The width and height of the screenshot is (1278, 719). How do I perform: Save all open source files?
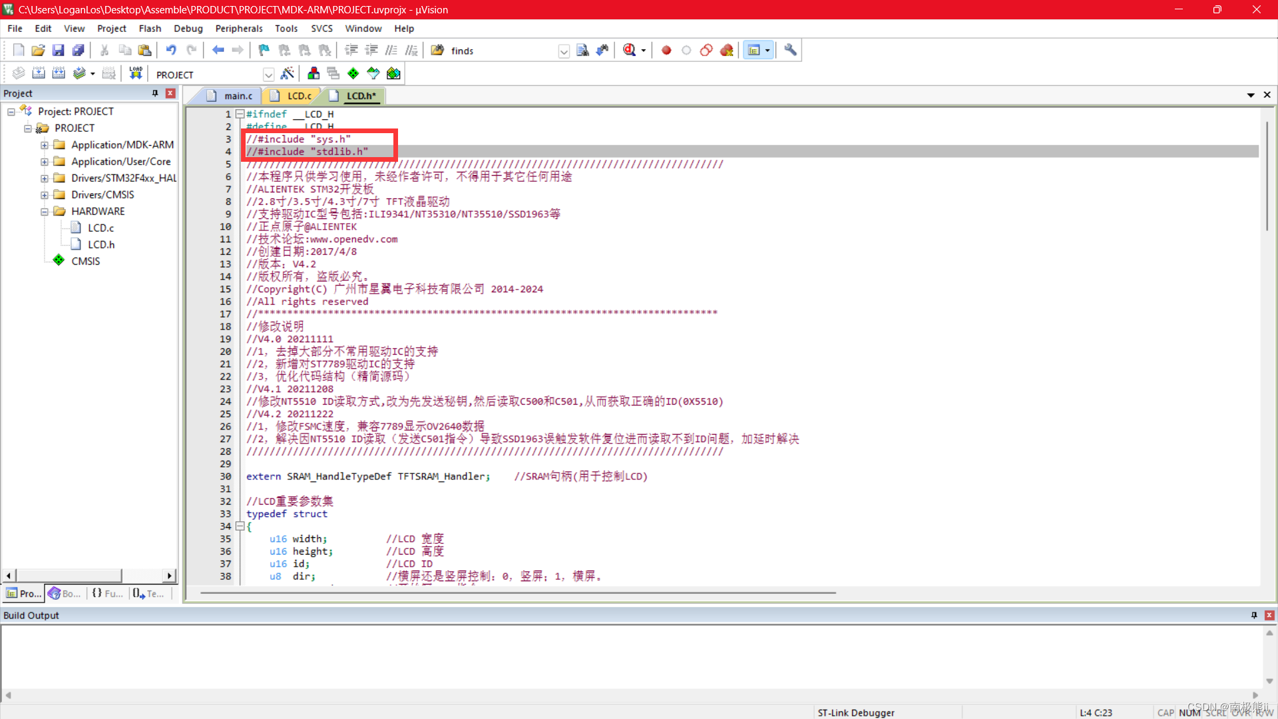click(78, 50)
